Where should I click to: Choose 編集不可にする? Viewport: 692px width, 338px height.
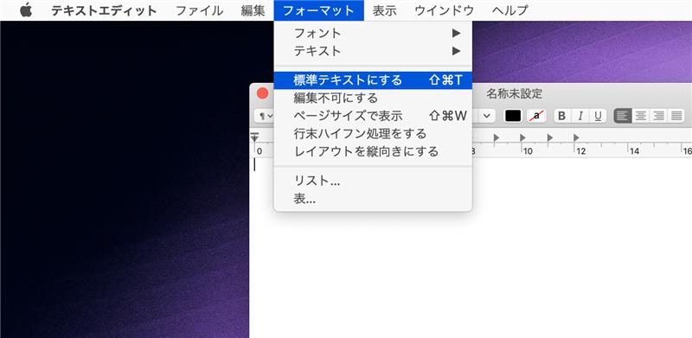[x=373, y=98]
